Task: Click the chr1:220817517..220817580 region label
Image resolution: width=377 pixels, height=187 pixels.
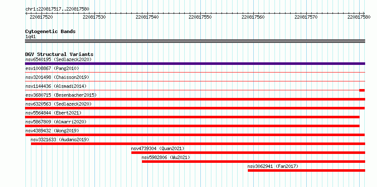Action: 57,9
